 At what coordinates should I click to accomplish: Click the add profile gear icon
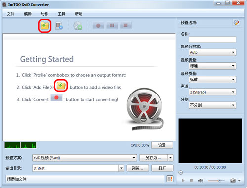click(x=78, y=26)
